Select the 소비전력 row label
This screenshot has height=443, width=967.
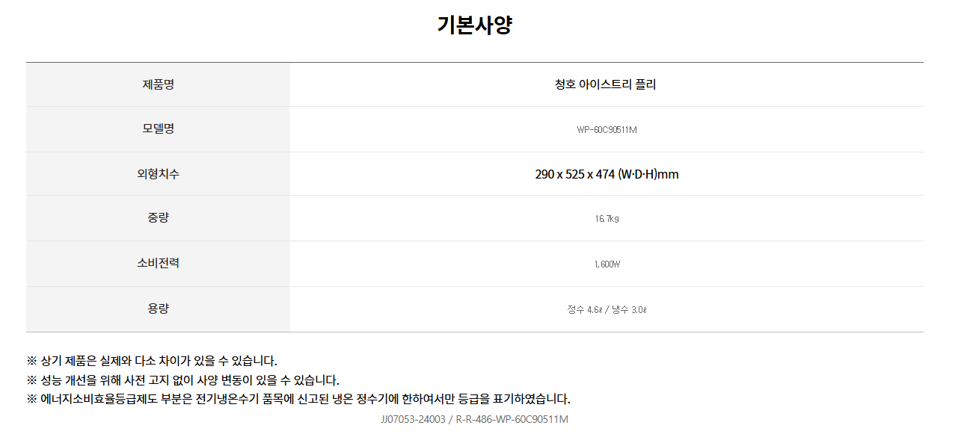(x=158, y=263)
